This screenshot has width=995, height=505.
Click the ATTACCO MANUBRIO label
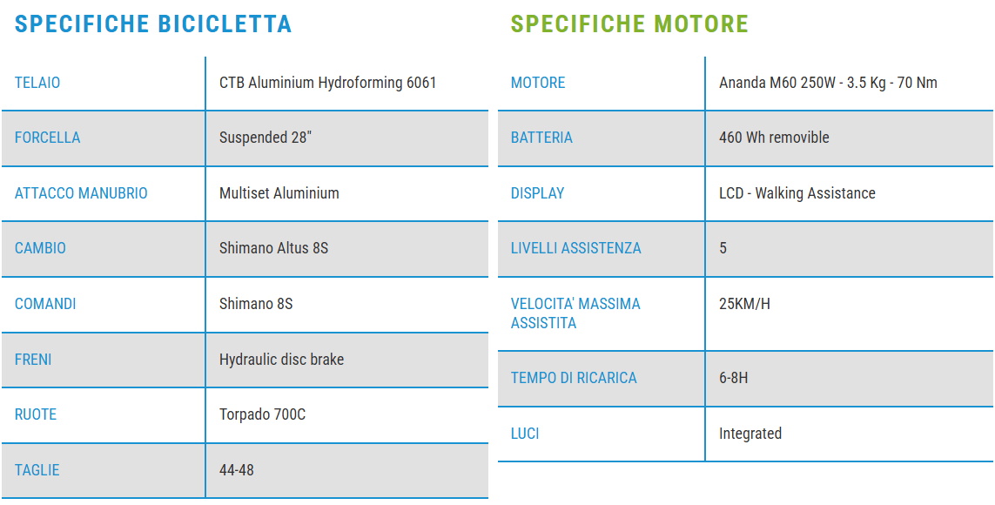tap(81, 193)
